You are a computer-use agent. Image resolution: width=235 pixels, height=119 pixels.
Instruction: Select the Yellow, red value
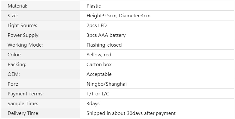pyautogui.click(x=99, y=55)
